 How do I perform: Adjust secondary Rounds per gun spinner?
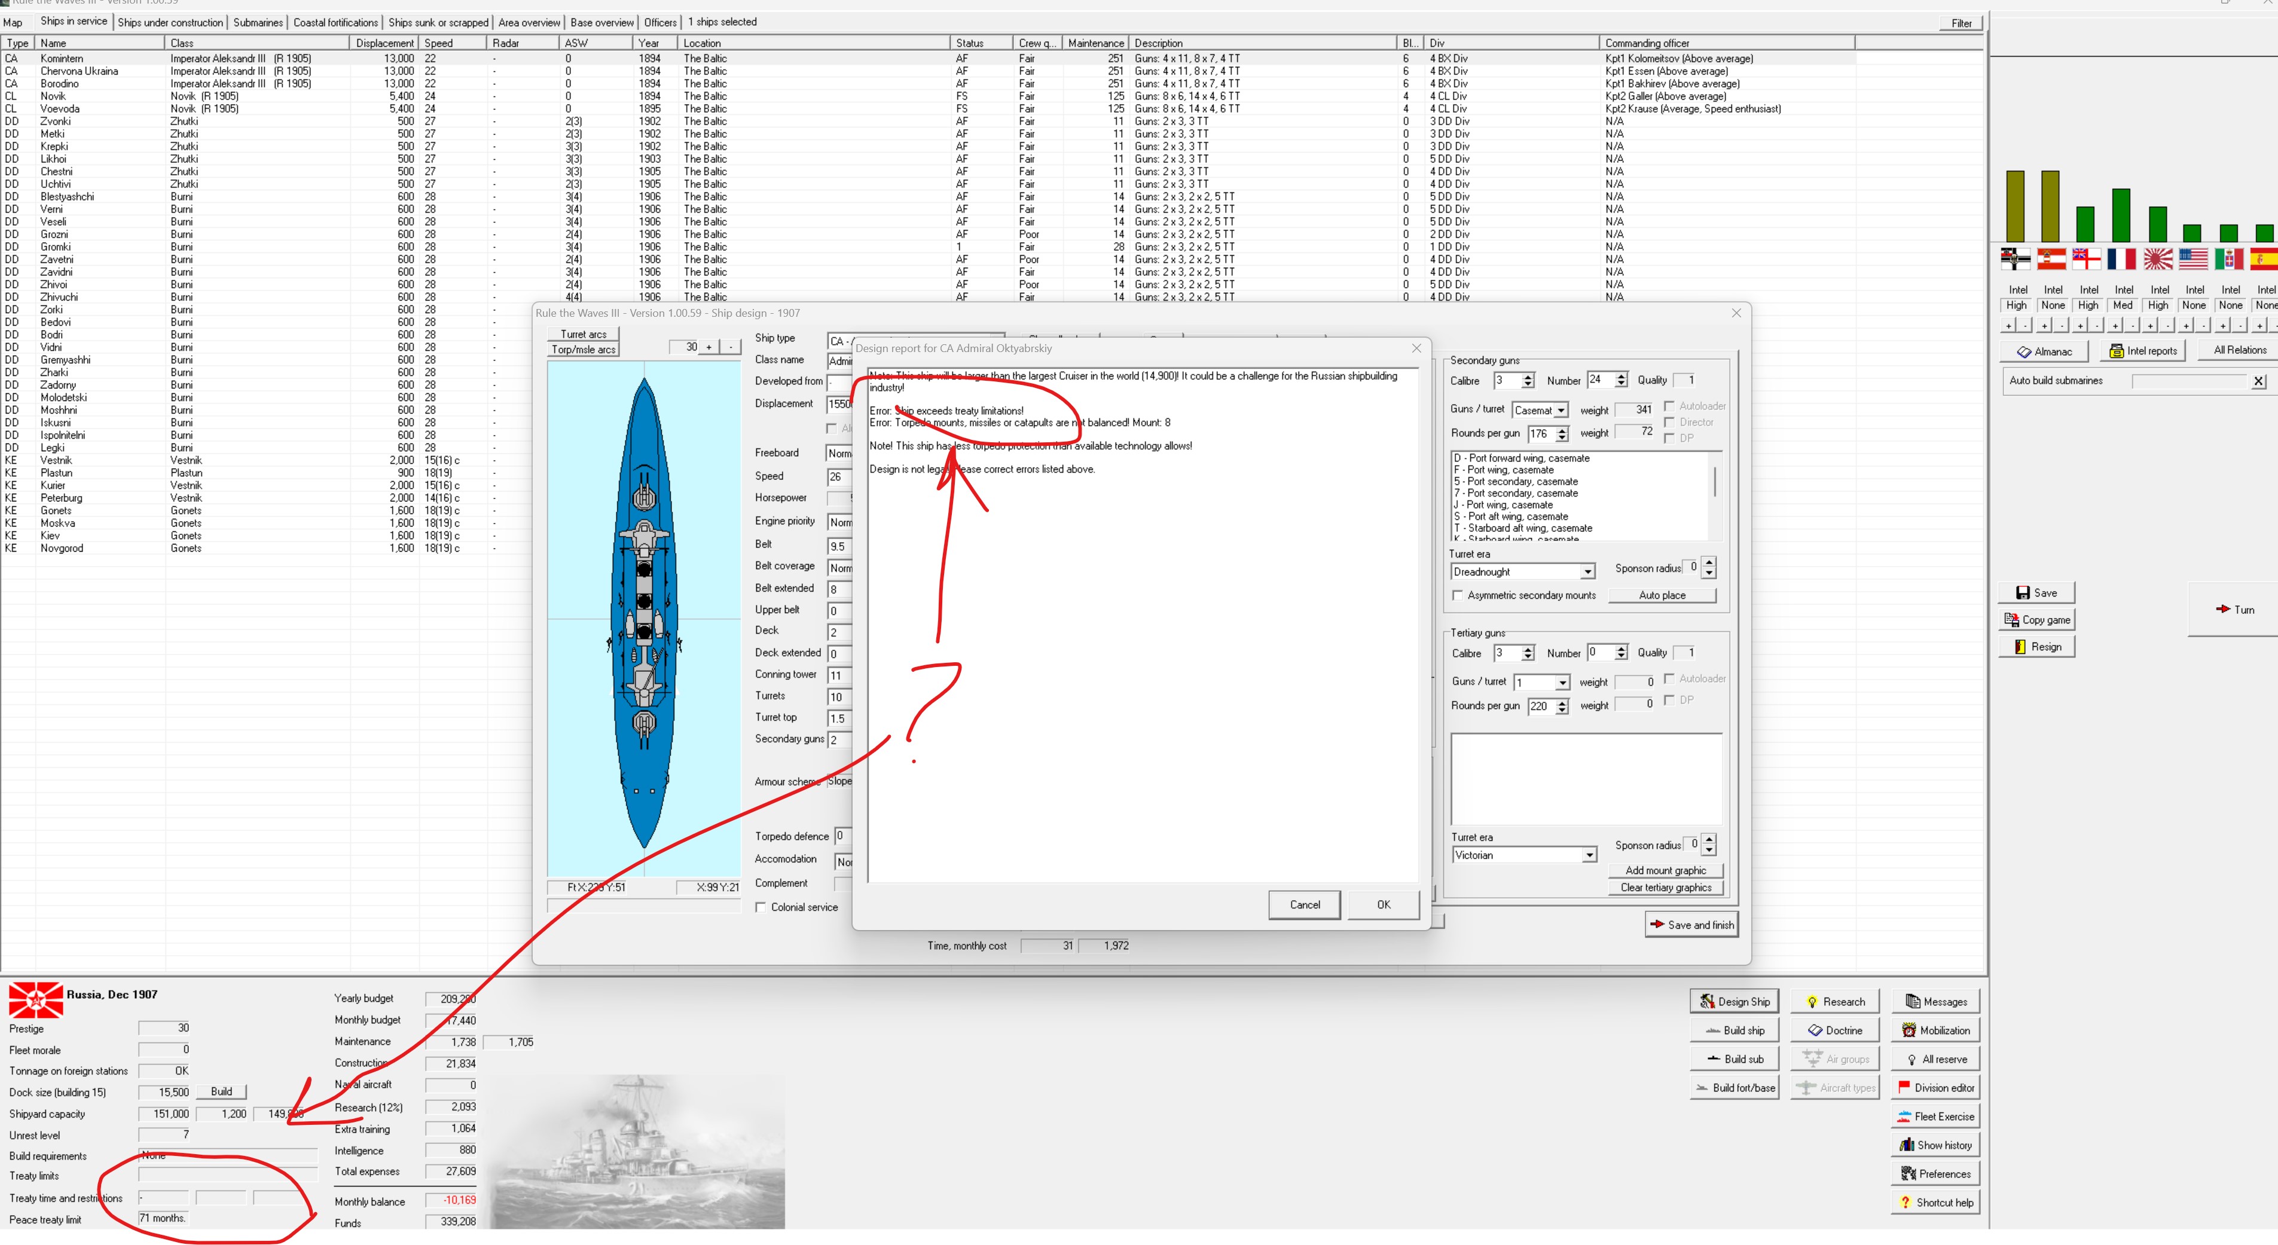tap(1562, 433)
